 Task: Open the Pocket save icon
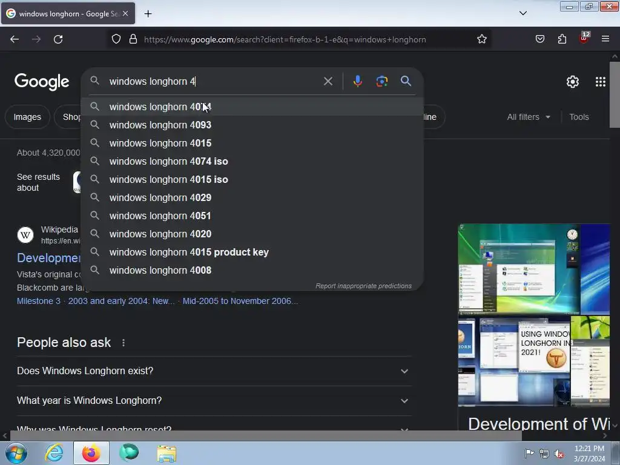[539, 39]
